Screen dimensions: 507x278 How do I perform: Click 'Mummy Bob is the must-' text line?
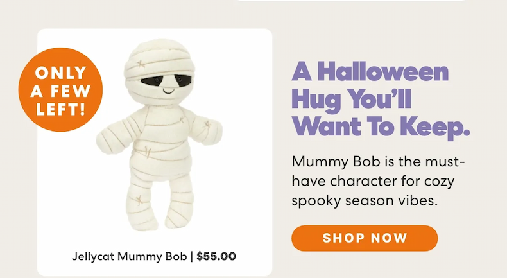point(378,161)
